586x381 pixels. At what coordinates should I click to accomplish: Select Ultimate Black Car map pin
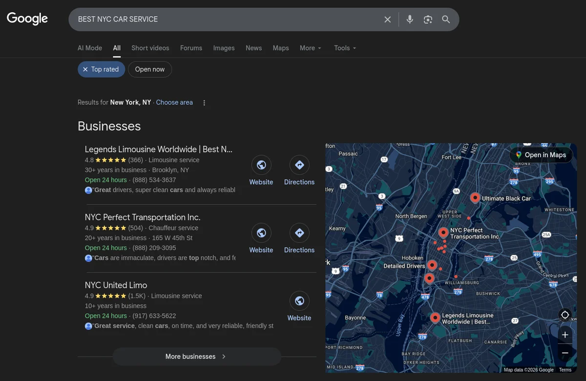[x=475, y=198]
